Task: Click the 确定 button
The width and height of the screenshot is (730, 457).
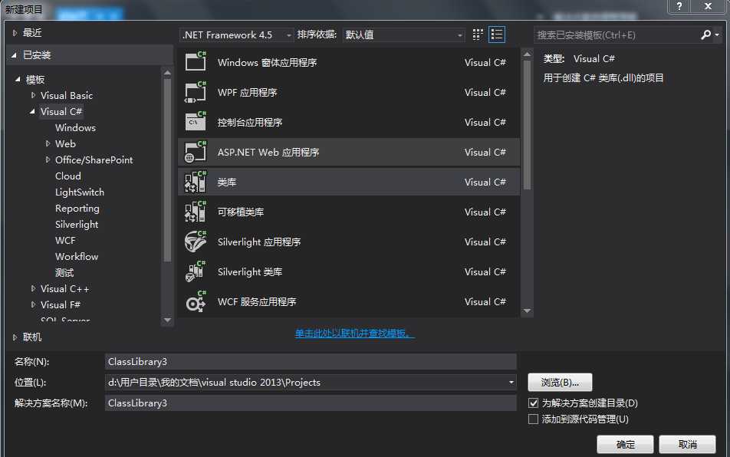Action: [x=625, y=445]
